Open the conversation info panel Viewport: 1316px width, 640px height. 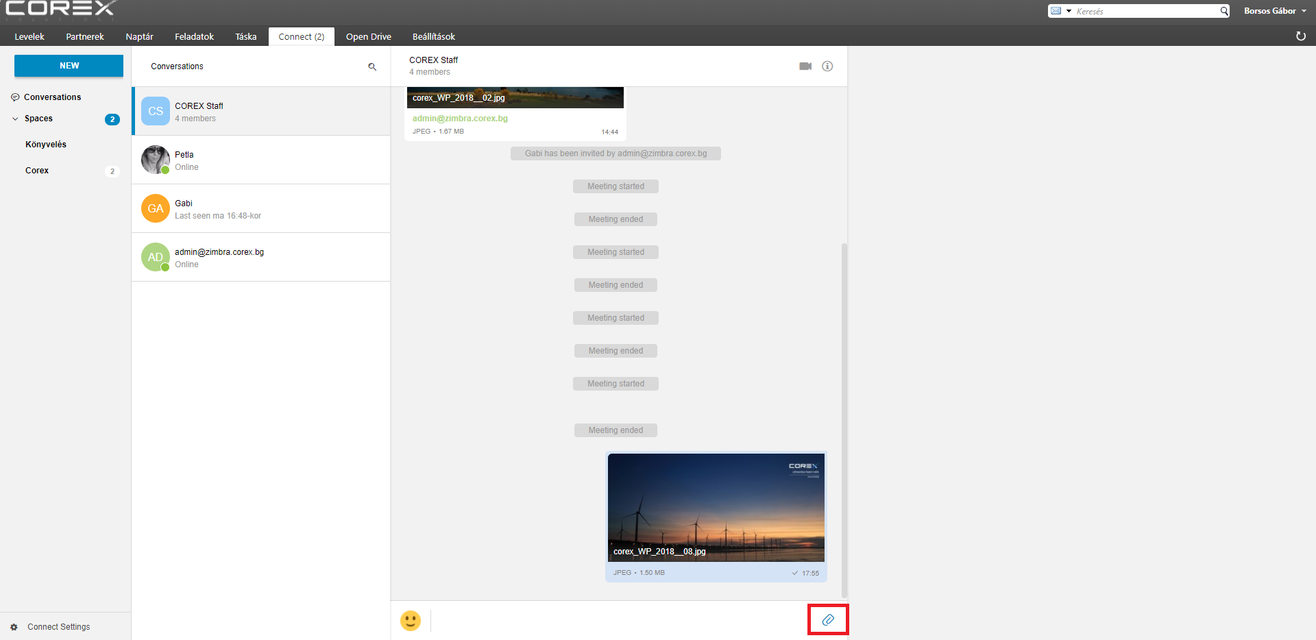(827, 66)
